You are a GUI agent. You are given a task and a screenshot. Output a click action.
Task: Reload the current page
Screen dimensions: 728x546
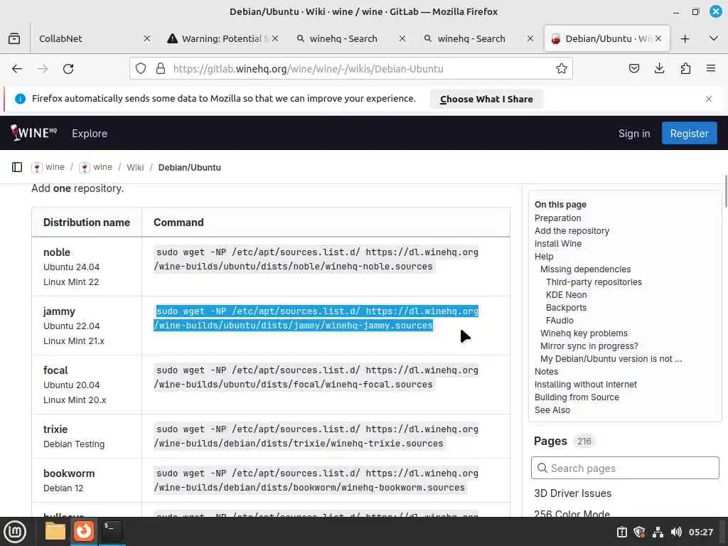click(x=68, y=69)
